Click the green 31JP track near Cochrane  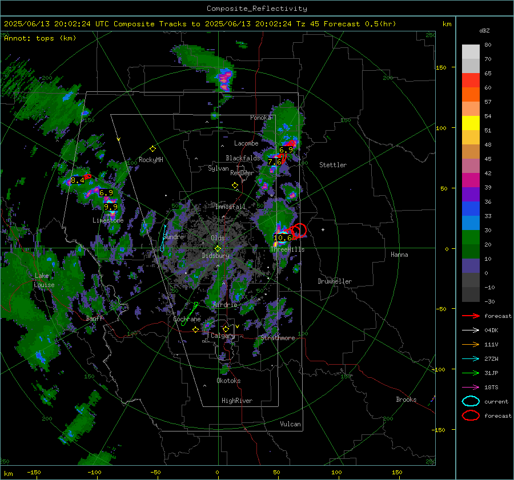[190, 313]
